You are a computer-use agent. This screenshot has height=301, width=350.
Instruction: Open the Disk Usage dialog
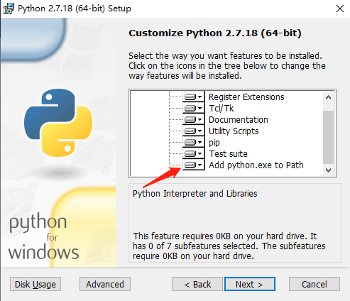[x=35, y=284]
